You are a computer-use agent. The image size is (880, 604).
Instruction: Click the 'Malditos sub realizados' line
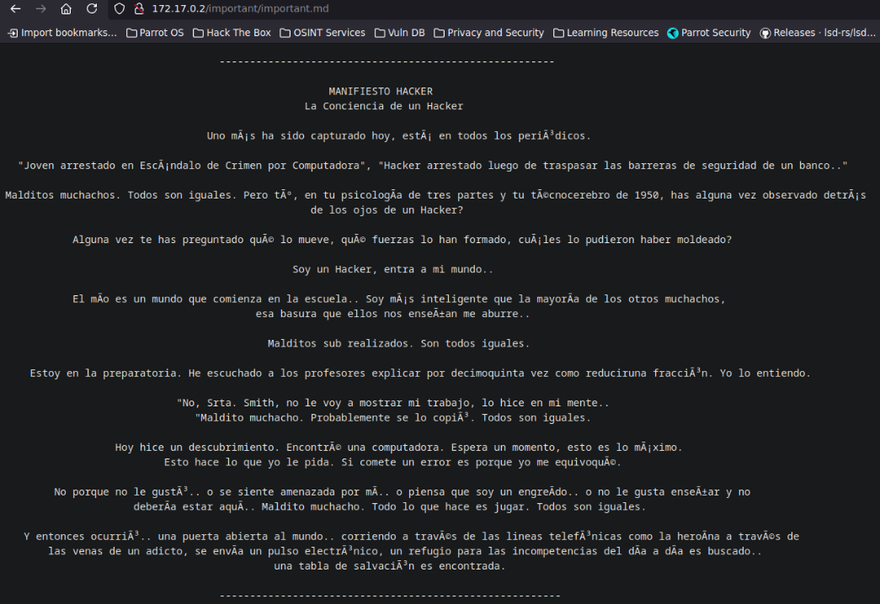pos(398,343)
